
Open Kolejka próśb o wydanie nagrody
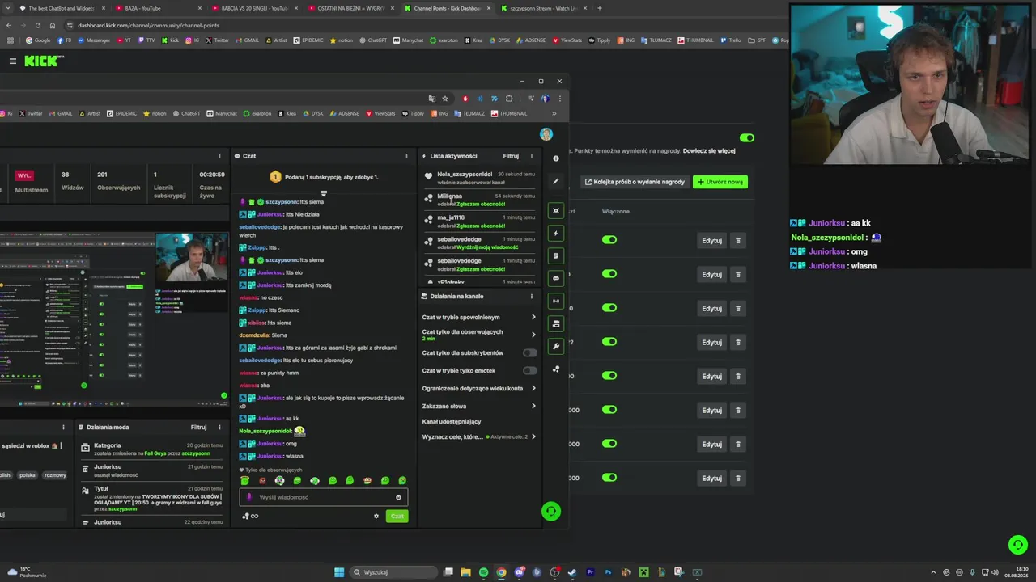(635, 182)
